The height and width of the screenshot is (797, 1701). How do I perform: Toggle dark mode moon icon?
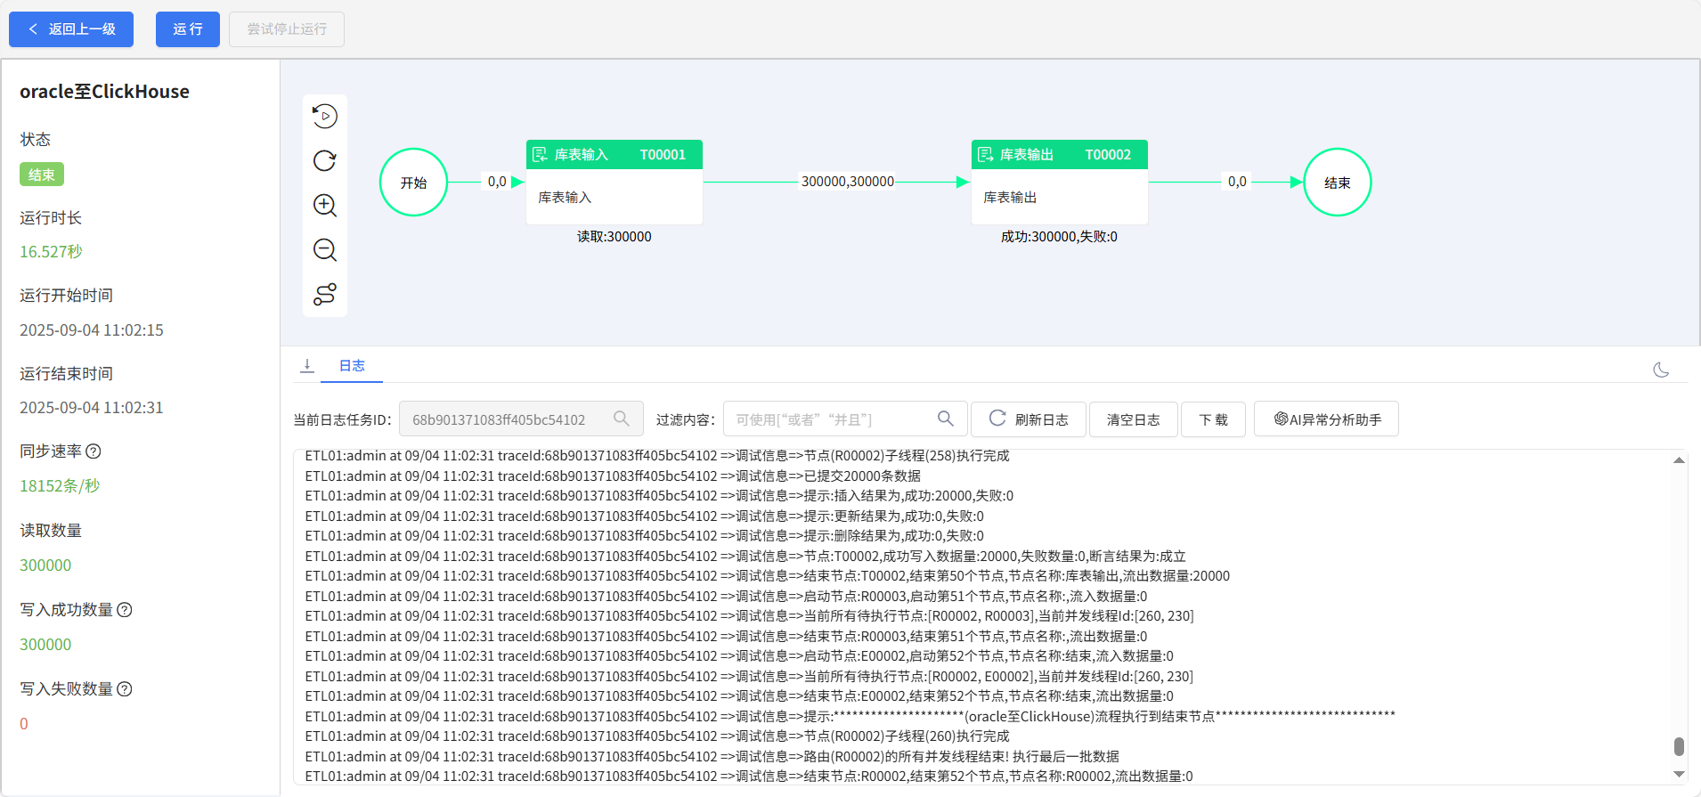(x=1661, y=370)
